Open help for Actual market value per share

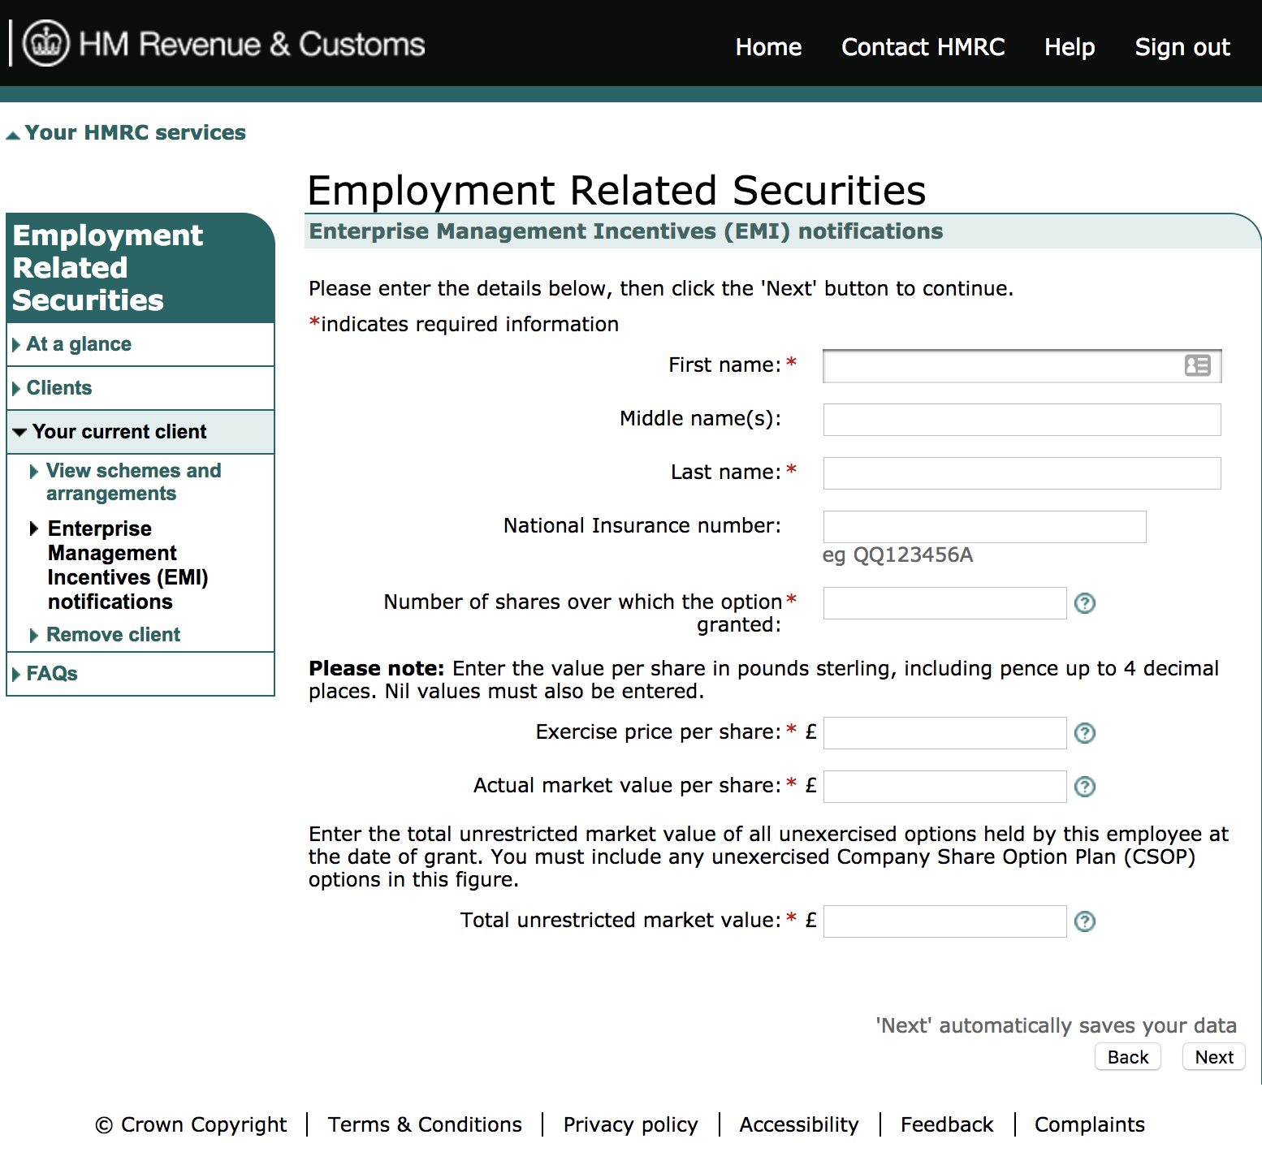[1085, 787]
